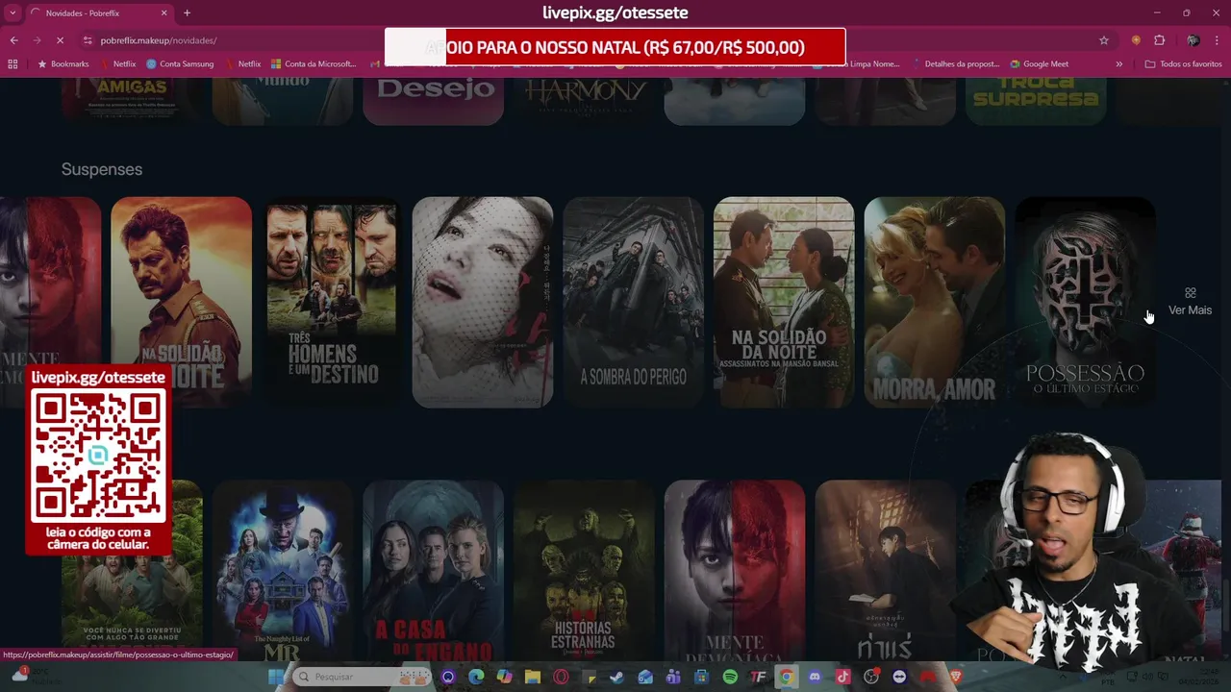The image size is (1231, 692).
Task: Open Spotify from the taskbar
Action: [x=730, y=677]
